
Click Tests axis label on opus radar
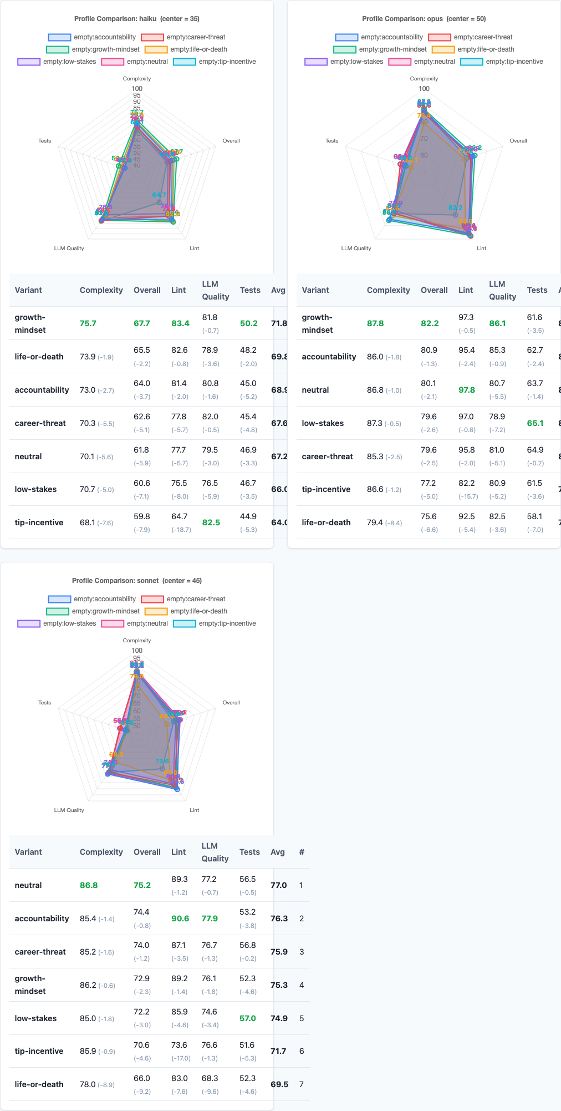(331, 141)
